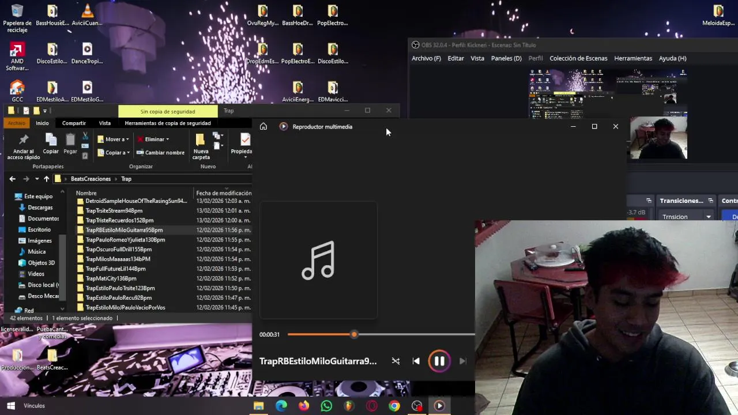Toggle shuffle in the media player
The width and height of the screenshot is (738, 415).
[x=396, y=361]
